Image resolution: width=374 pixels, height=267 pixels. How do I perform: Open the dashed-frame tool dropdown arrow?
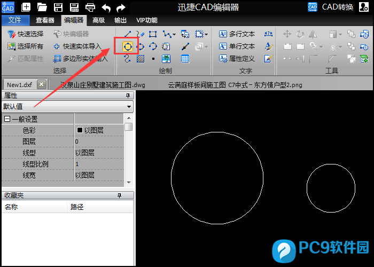click(206, 34)
